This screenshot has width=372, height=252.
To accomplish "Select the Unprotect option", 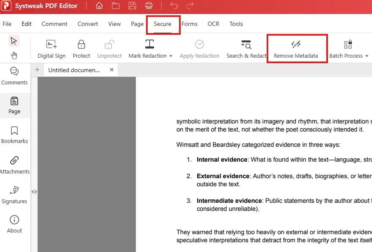I will point(109,48).
